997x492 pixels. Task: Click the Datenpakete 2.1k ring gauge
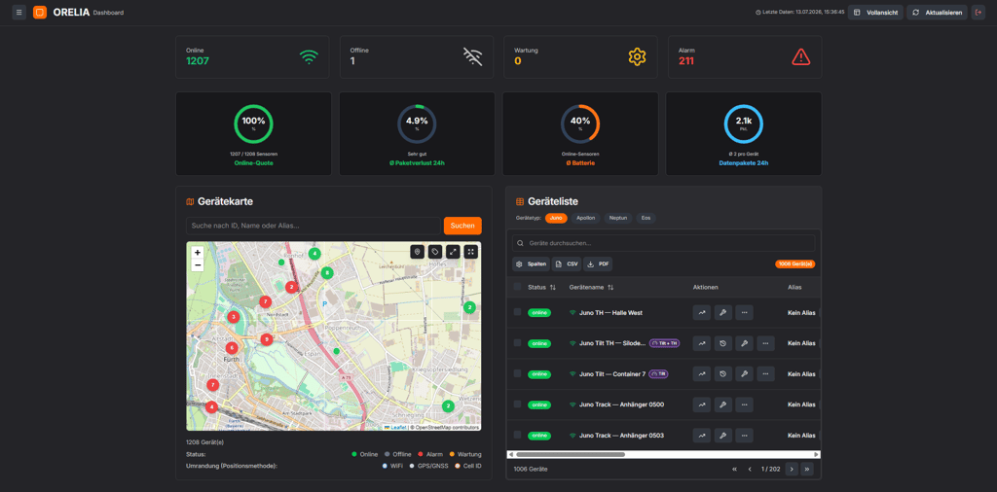(x=744, y=124)
